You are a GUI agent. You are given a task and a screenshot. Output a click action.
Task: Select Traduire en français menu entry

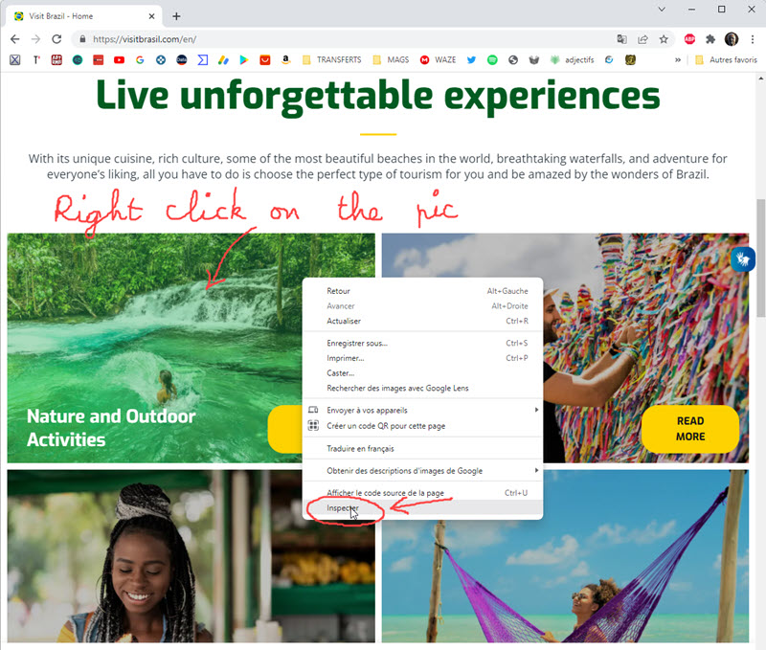coord(422,448)
